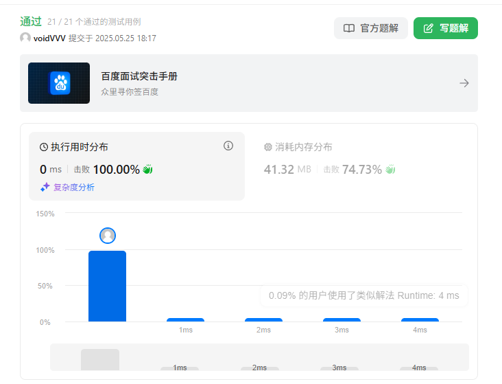Open the 复杂度分析 link

coord(73,188)
